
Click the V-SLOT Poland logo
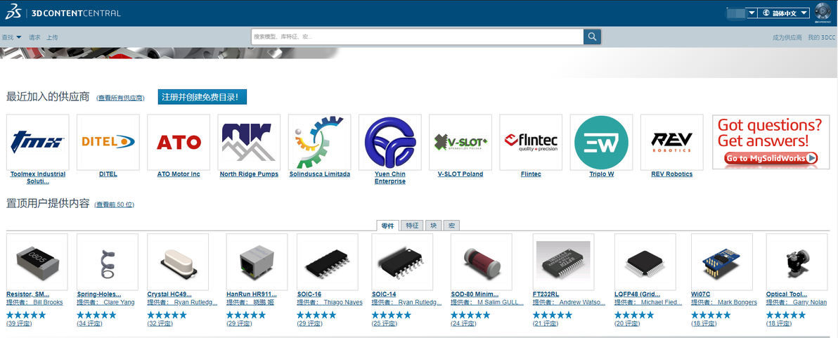pos(460,142)
